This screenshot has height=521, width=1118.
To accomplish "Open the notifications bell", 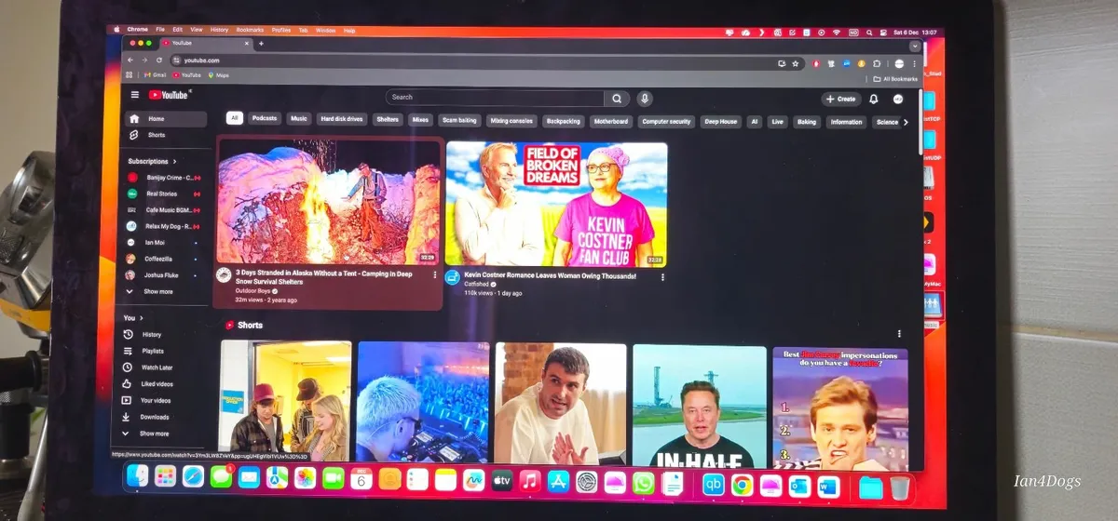I will click(874, 99).
